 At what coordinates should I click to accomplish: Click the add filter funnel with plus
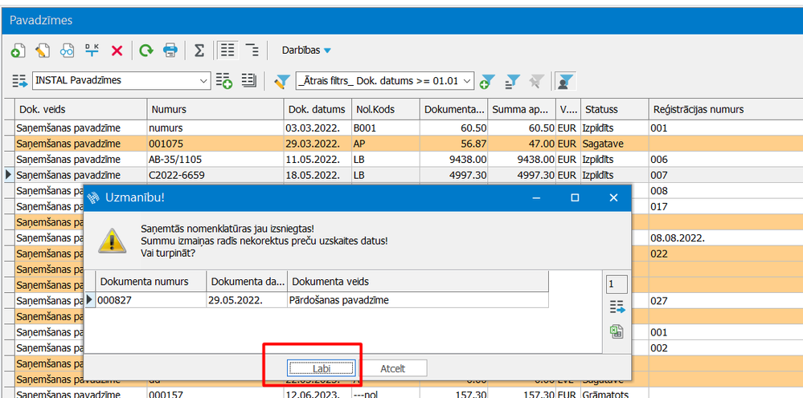(487, 81)
